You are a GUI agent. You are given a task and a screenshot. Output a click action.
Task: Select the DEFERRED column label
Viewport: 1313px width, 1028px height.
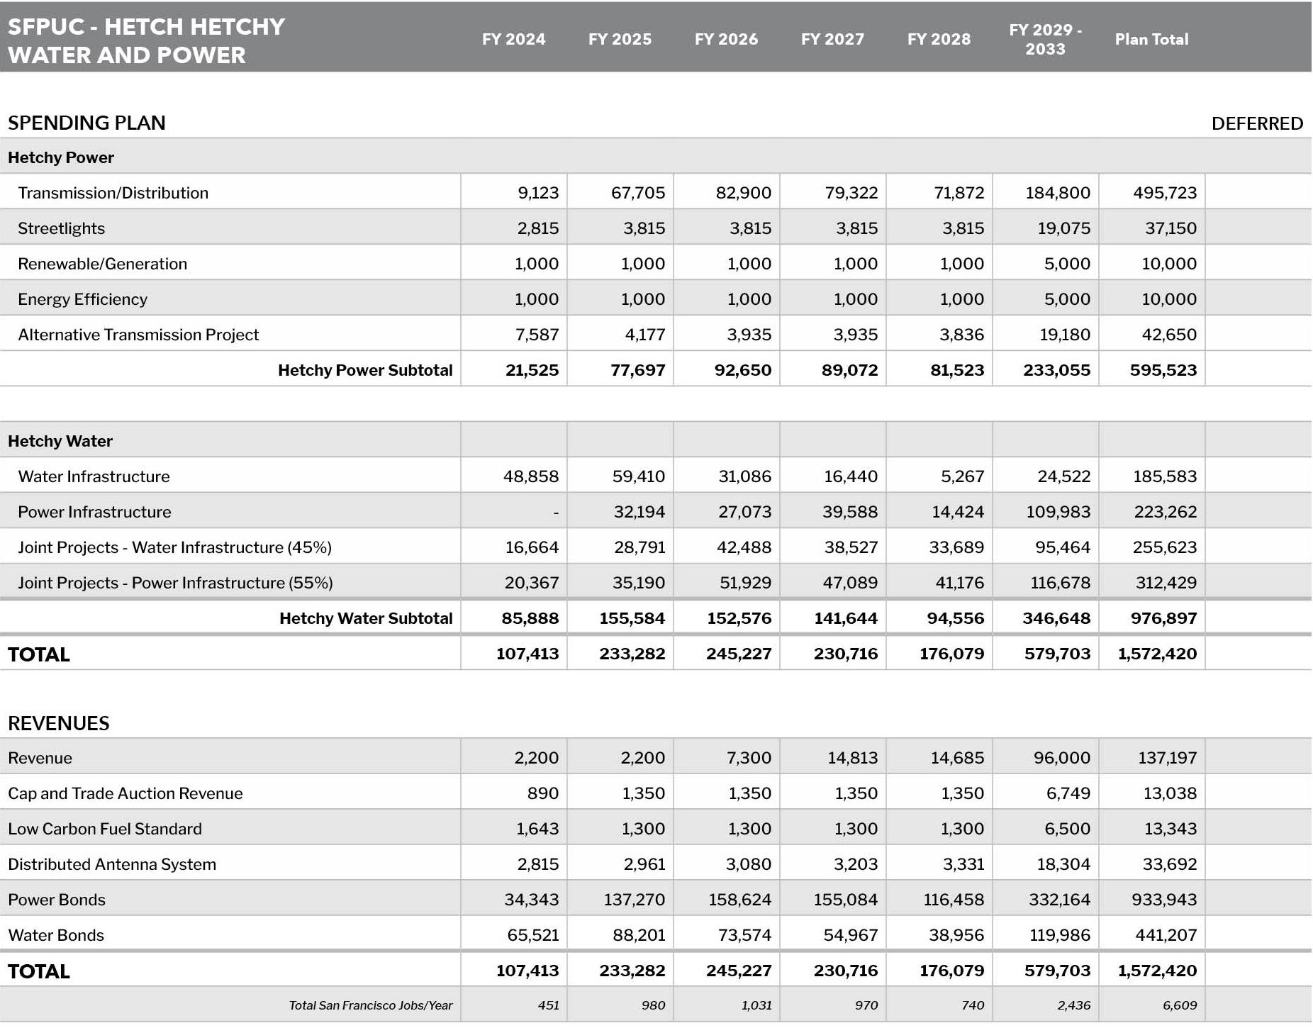point(1257,123)
